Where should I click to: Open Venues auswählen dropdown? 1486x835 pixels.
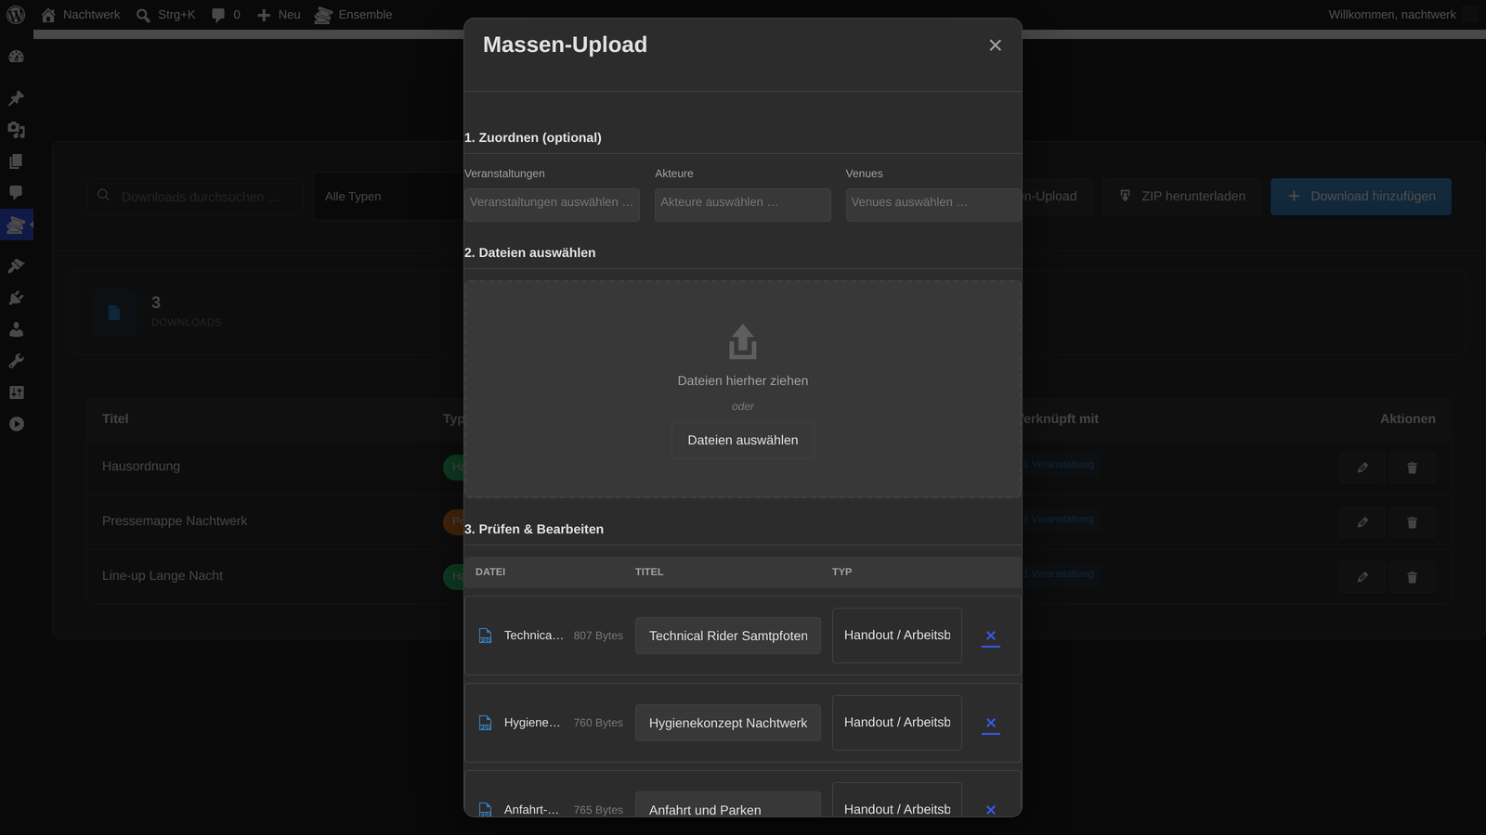(933, 205)
